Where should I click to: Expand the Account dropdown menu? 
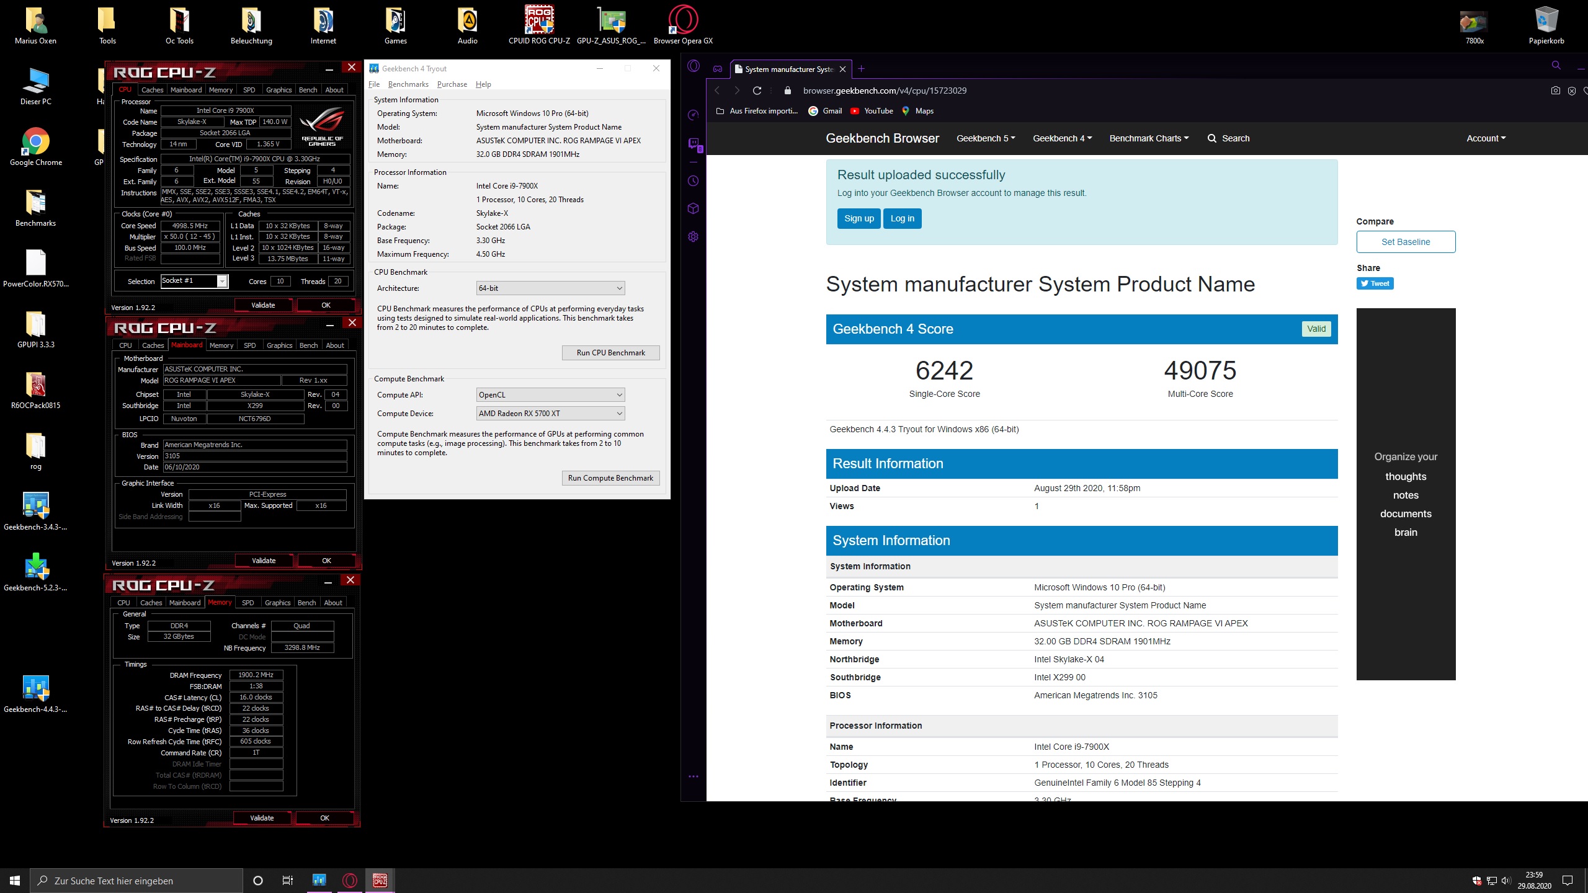point(1486,138)
